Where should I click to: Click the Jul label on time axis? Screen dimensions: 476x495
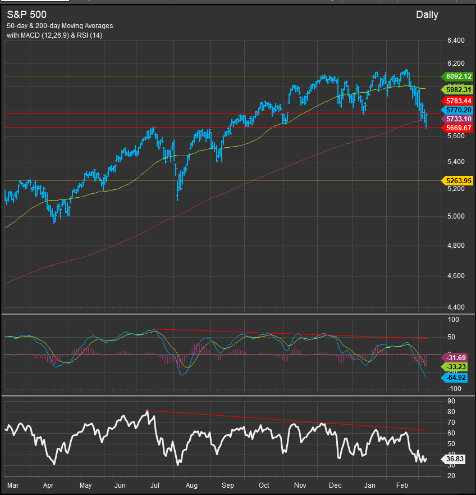pos(155,485)
